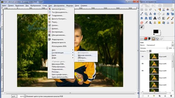Screen dimensions: 175x98
Task: Select the Blend gradient tool
Action: pyautogui.click(x=164, y=18)
